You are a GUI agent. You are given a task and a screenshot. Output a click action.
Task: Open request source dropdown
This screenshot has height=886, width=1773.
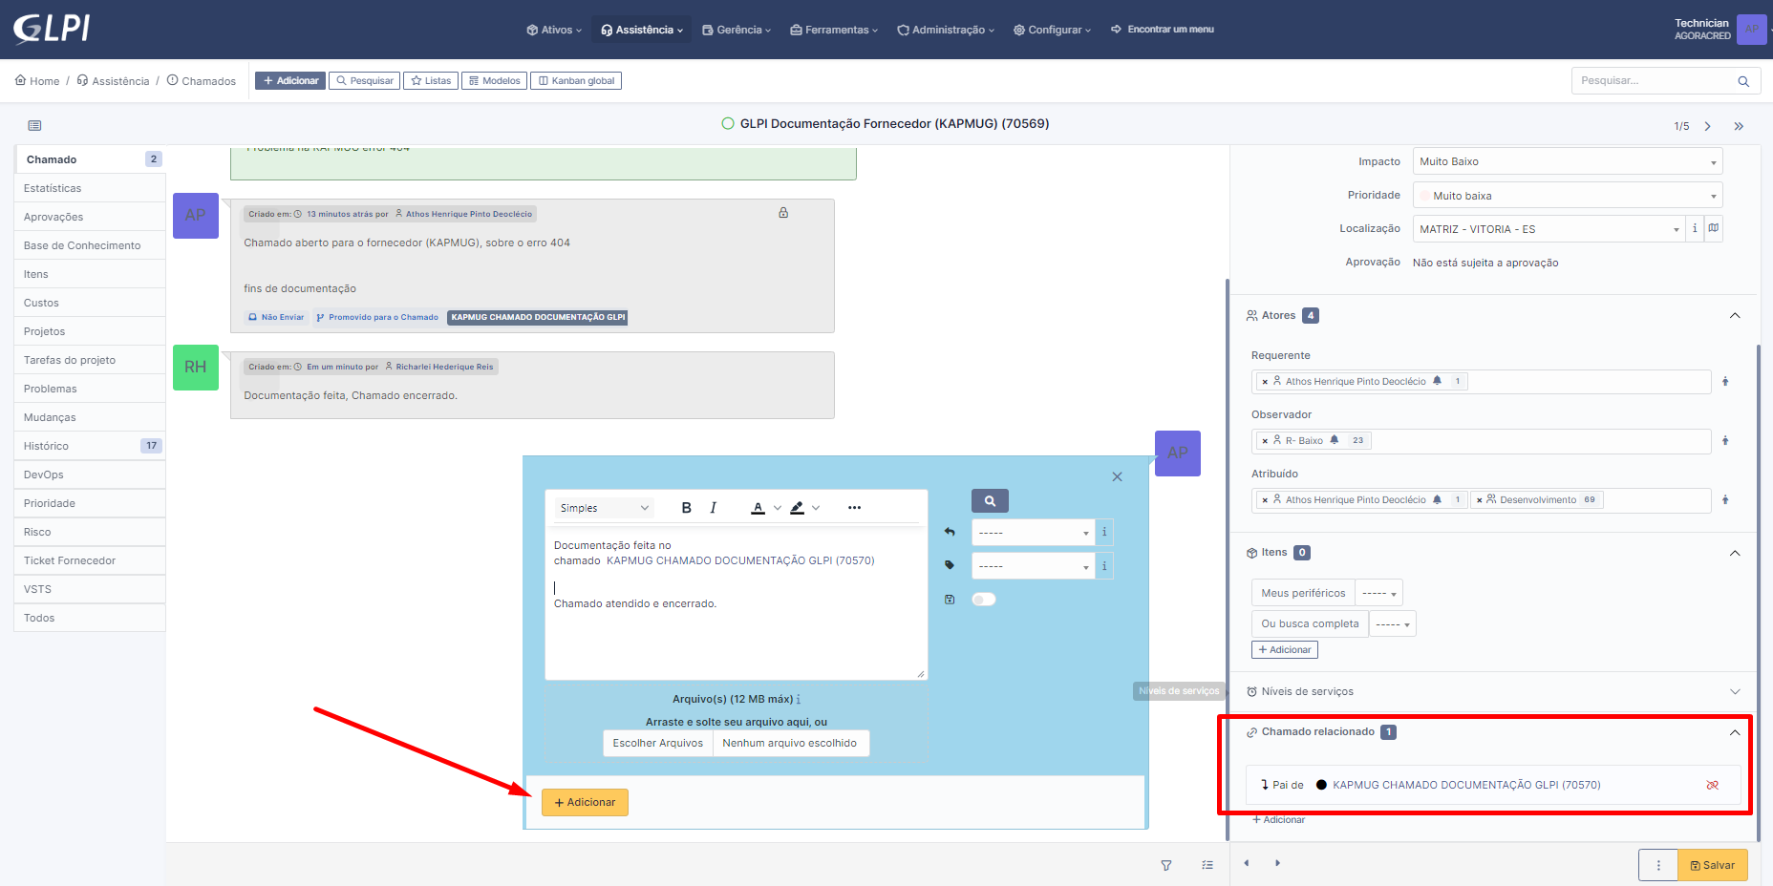(x=1033, y=566)
